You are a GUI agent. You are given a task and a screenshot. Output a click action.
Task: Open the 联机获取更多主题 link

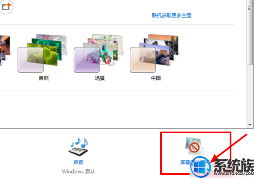(171, 15)
